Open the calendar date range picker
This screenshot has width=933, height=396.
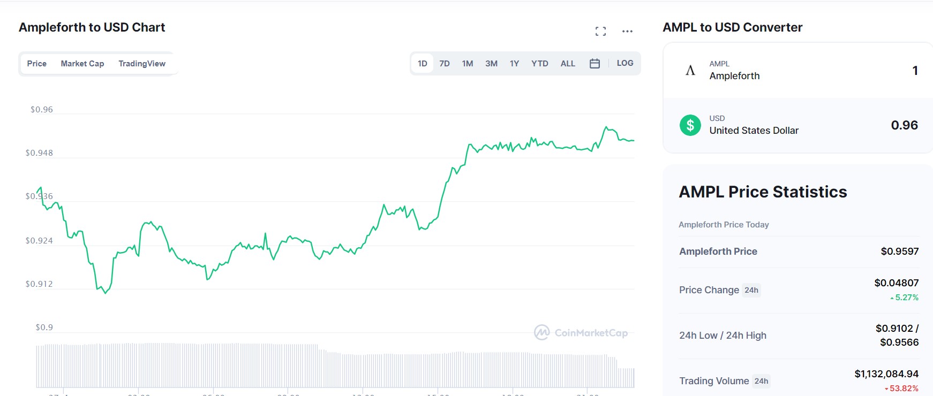point(595,64)
